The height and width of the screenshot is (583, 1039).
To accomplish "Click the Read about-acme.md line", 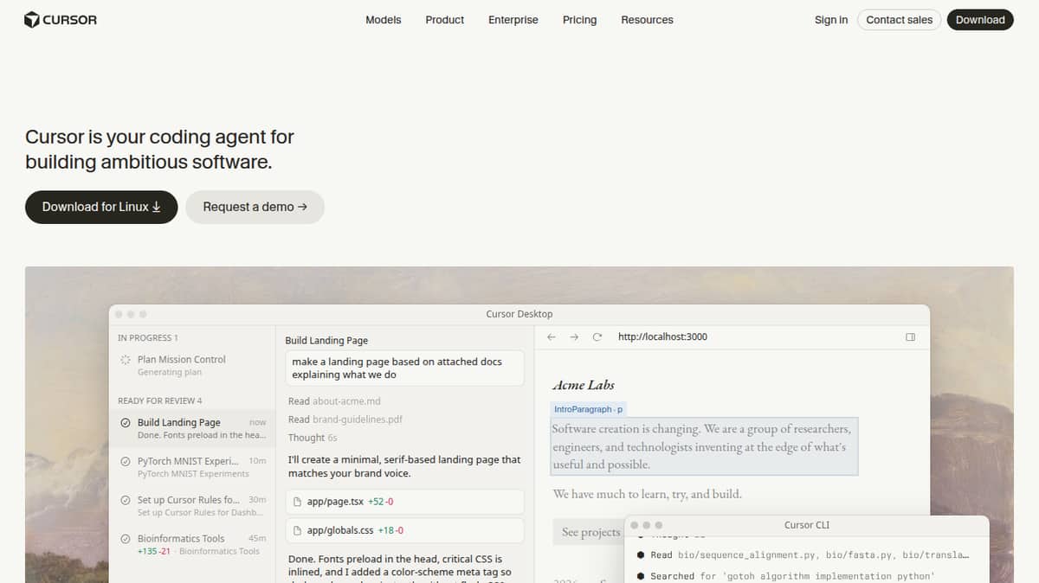I will tap(334, 401).
